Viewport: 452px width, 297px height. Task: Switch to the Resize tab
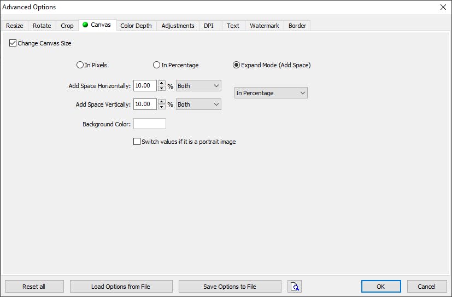click(15, 26)
